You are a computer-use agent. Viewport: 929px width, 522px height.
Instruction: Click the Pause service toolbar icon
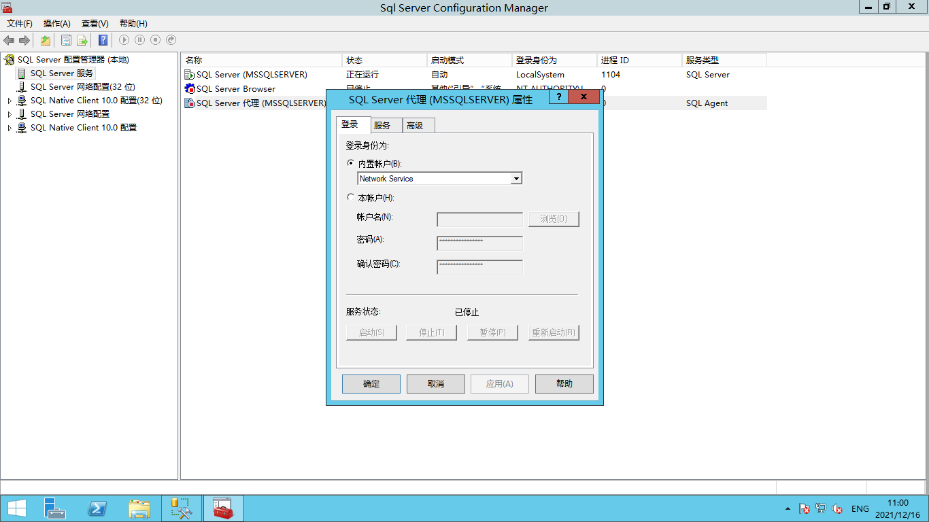pyautogui.click(x=139, y=40)
